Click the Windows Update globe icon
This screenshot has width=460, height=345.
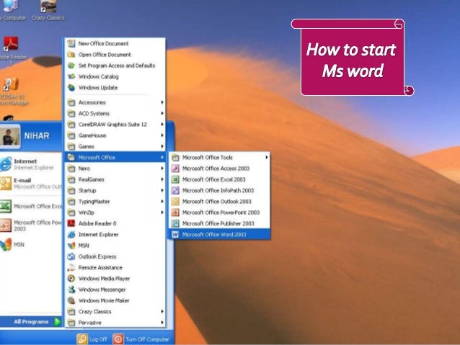point(71,88)
